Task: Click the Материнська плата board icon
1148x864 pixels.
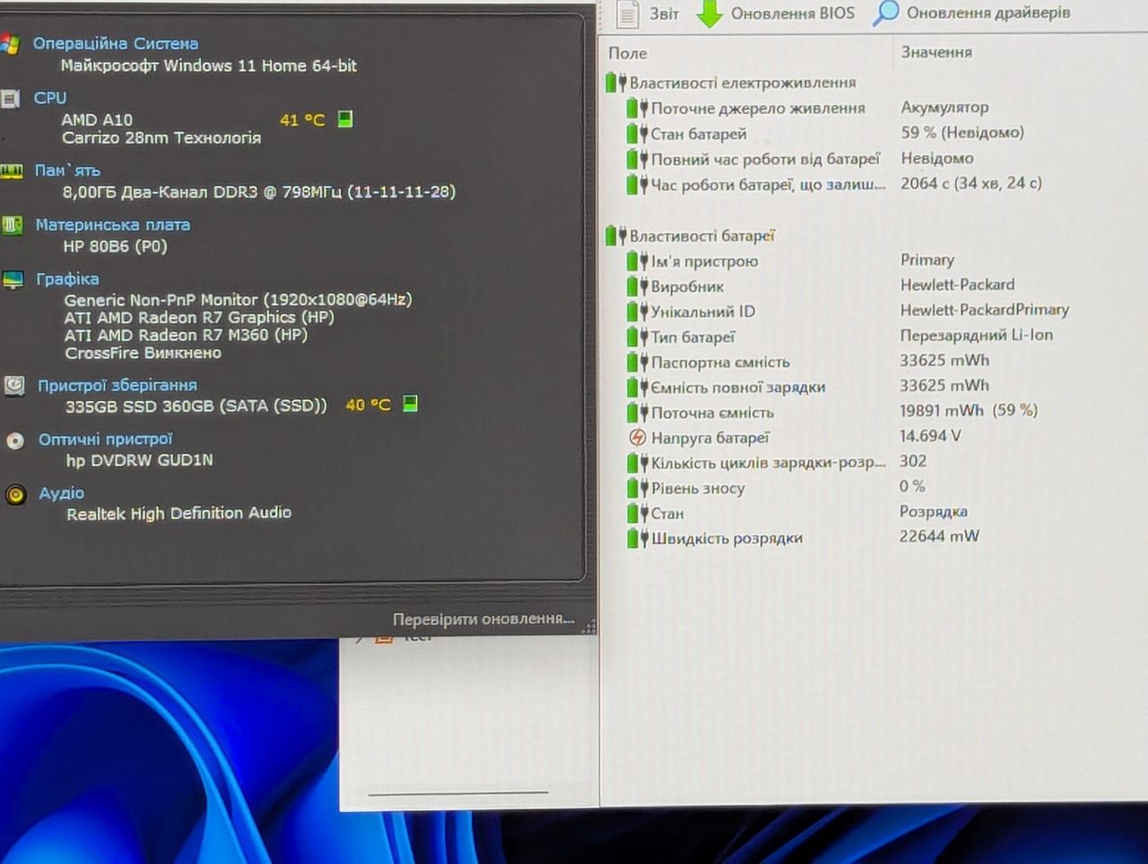Action: 13,225
